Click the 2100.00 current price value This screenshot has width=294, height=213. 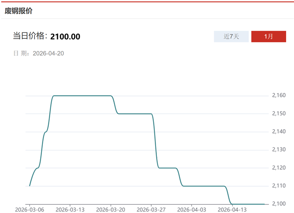click(x=65, y=37)
